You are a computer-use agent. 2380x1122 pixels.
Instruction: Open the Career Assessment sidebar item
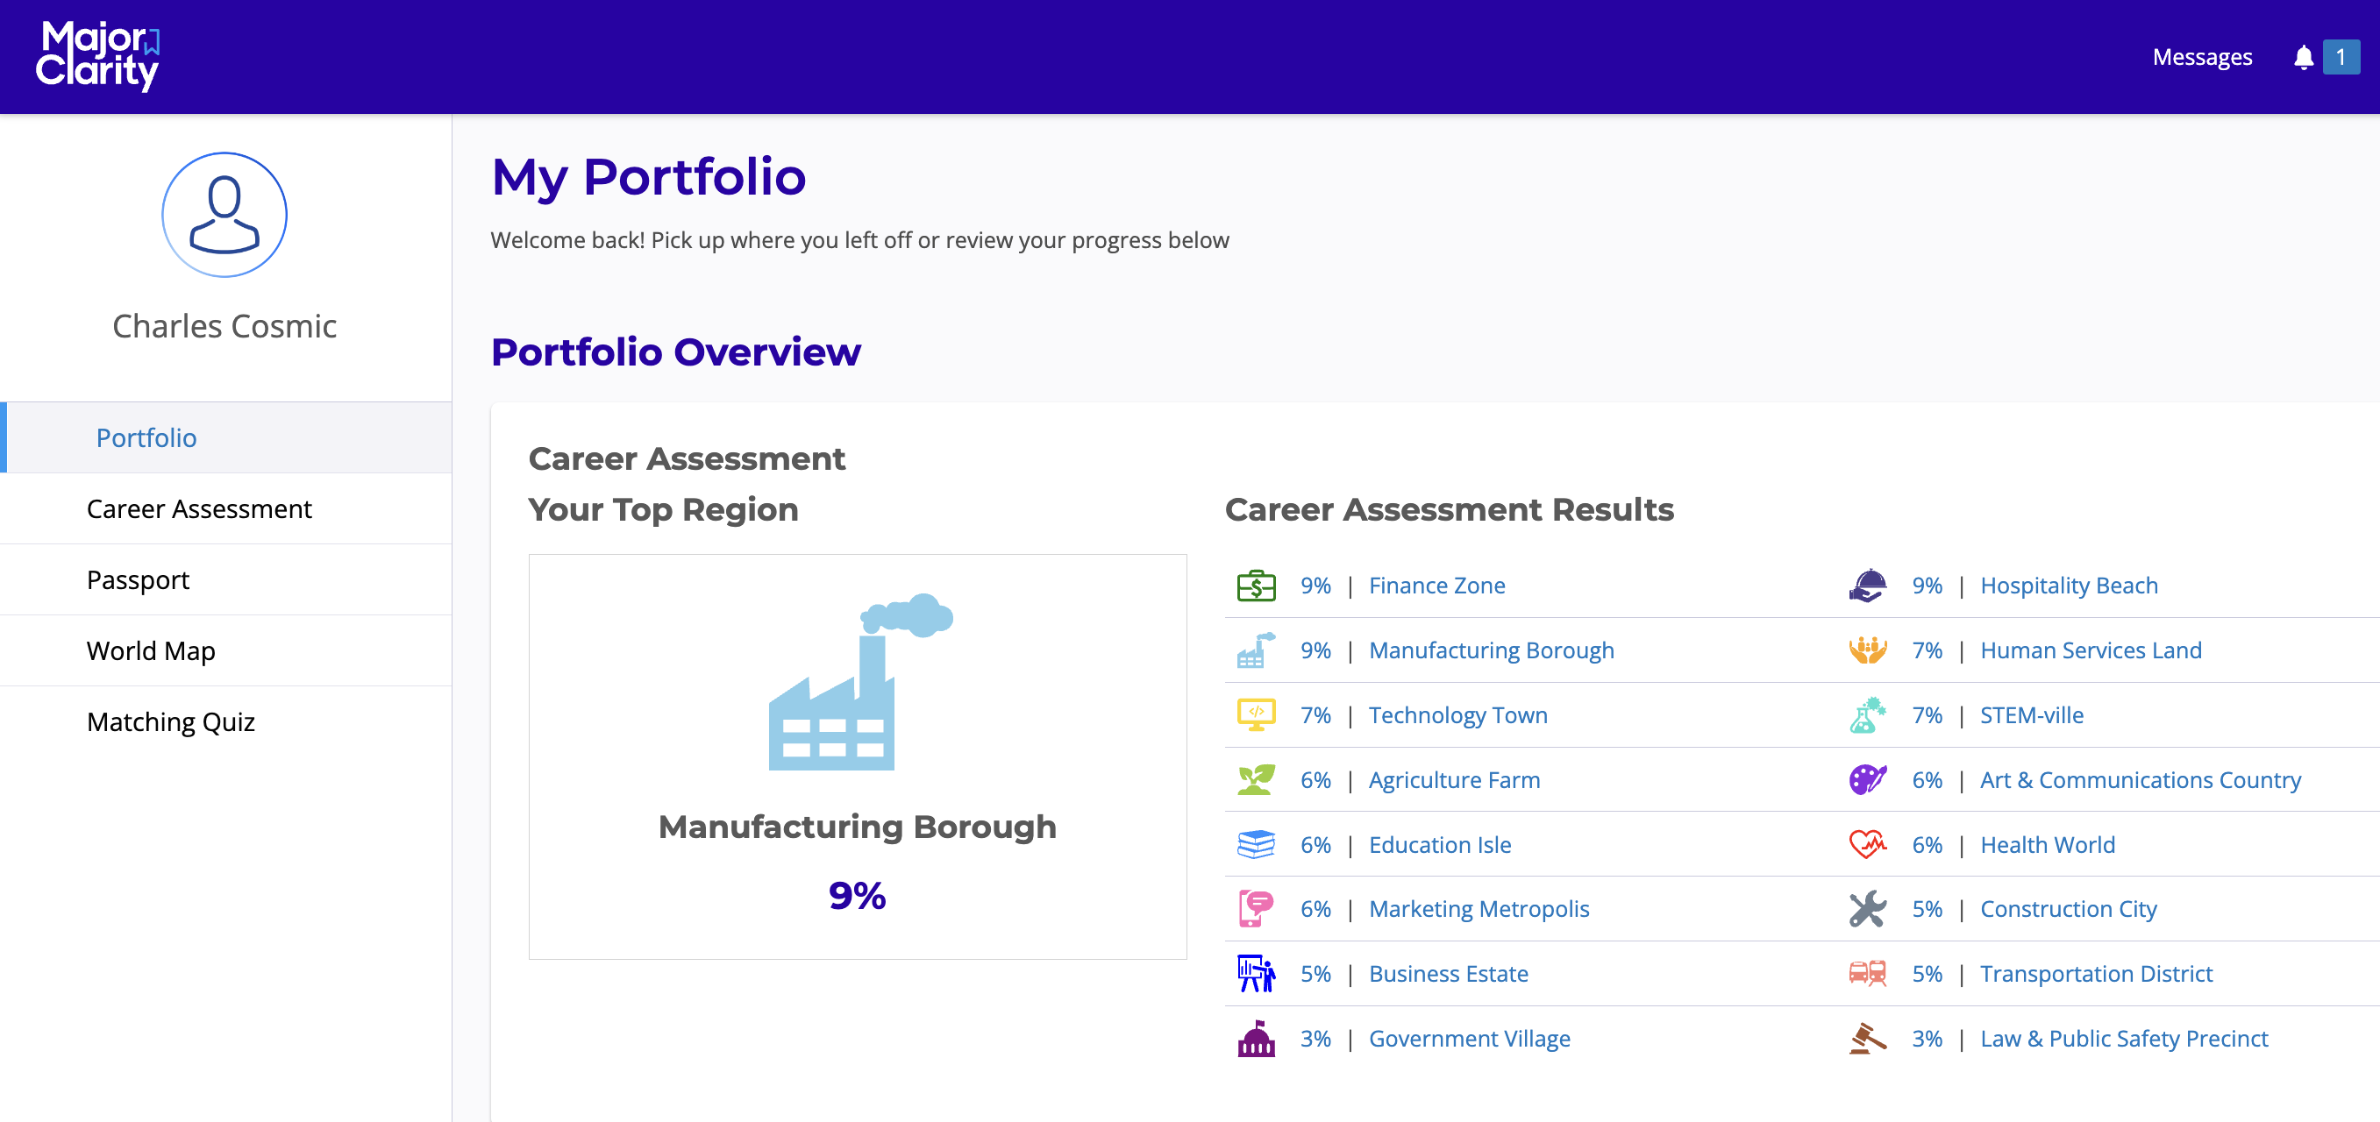coord(199,508)
